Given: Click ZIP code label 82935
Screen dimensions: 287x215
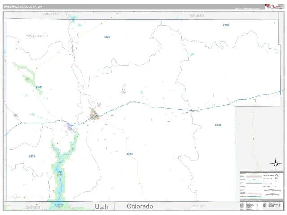Looking at the screenshot, I should click(x=39, y=88).
